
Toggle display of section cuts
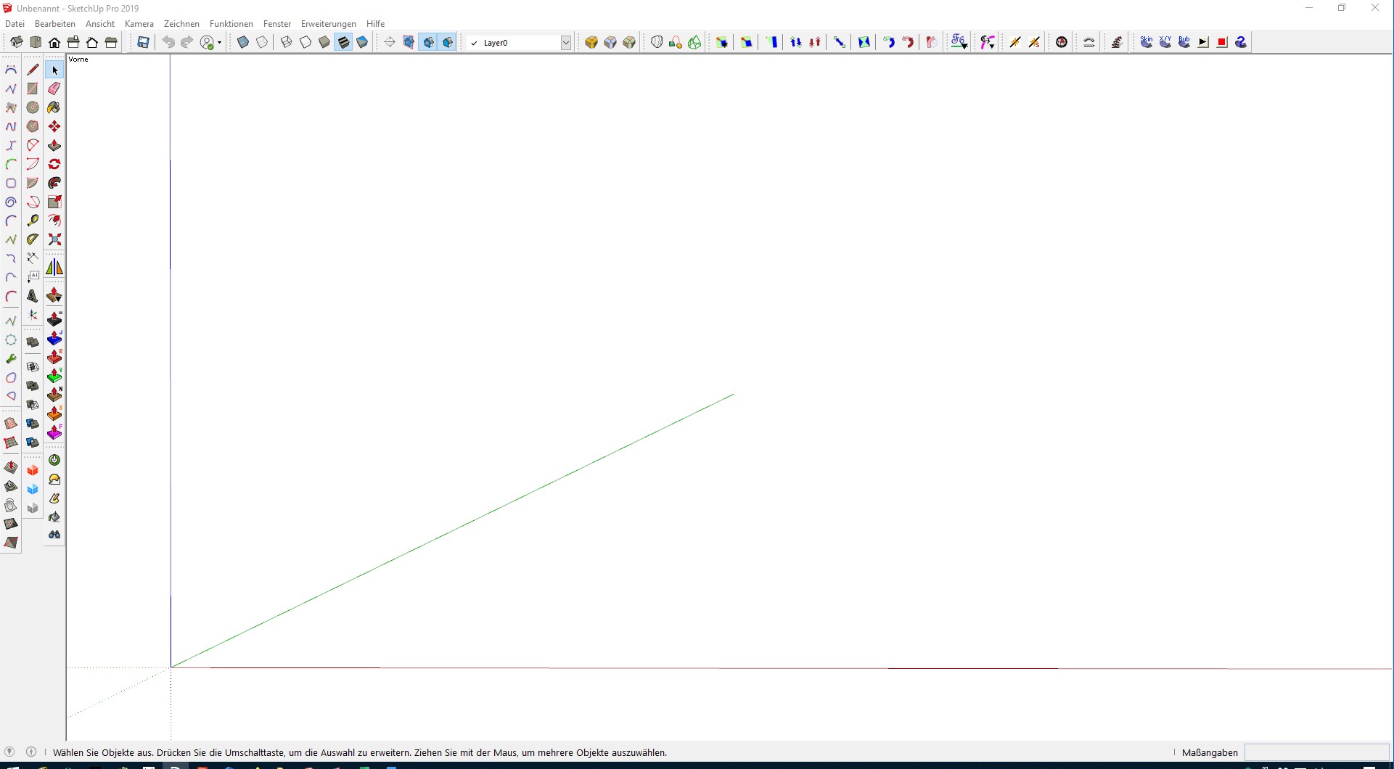coord(429,43)
